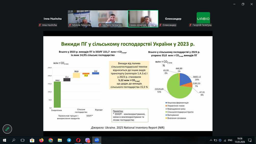This screenshot has width=256, height=144.
Task: Click highlighted value -11,2
Action: click(x=86, y=76)
